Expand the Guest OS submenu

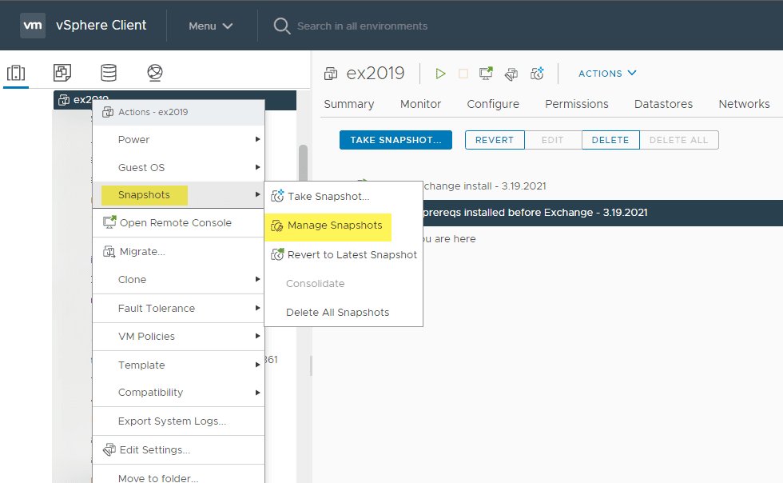click(x=178, y=167)
